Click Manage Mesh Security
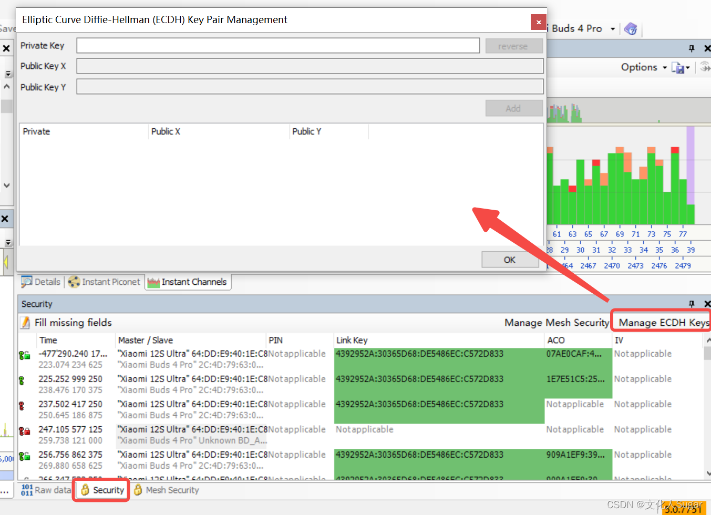Viewport: 711px width, 515px height. pyautogui.click(x=557, y=322)
